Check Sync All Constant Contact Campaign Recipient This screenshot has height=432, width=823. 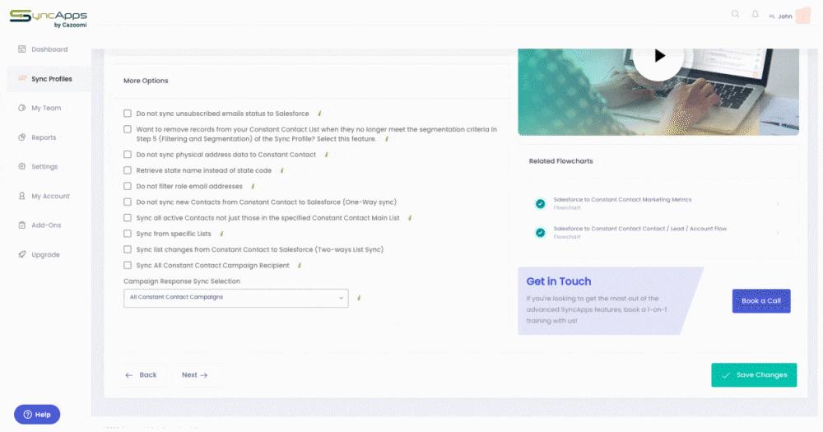pyautogui.click(x=128, y=265)
